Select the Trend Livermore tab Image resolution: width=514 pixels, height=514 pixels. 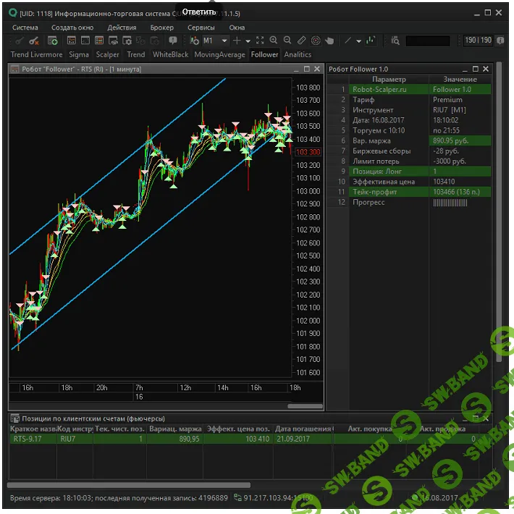[37, 54]
